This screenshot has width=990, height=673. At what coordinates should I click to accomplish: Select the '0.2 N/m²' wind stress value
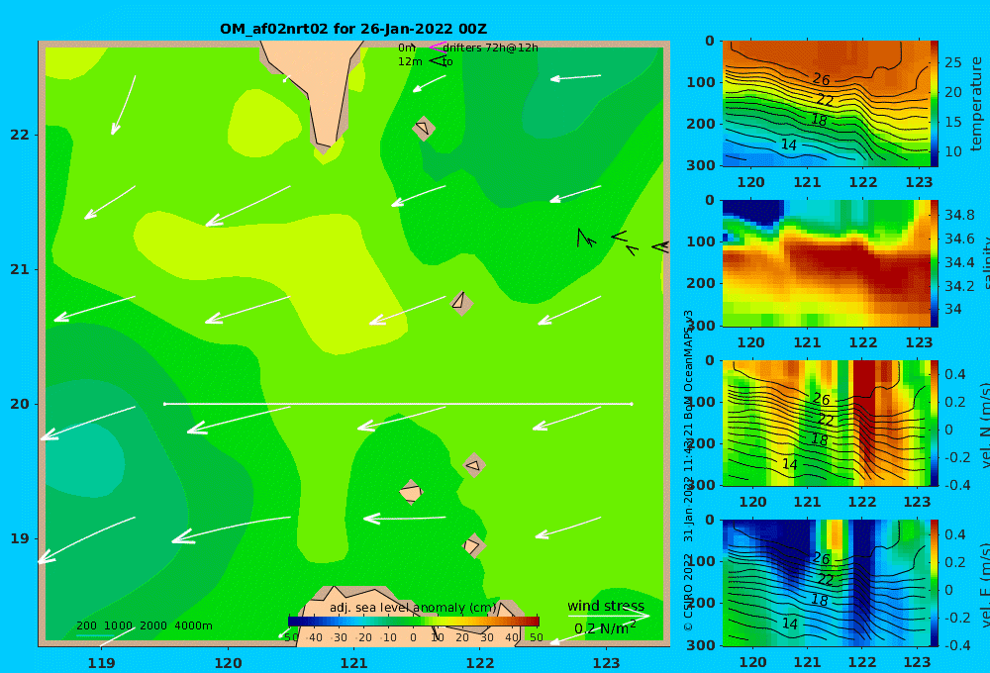tap(605, 628)
